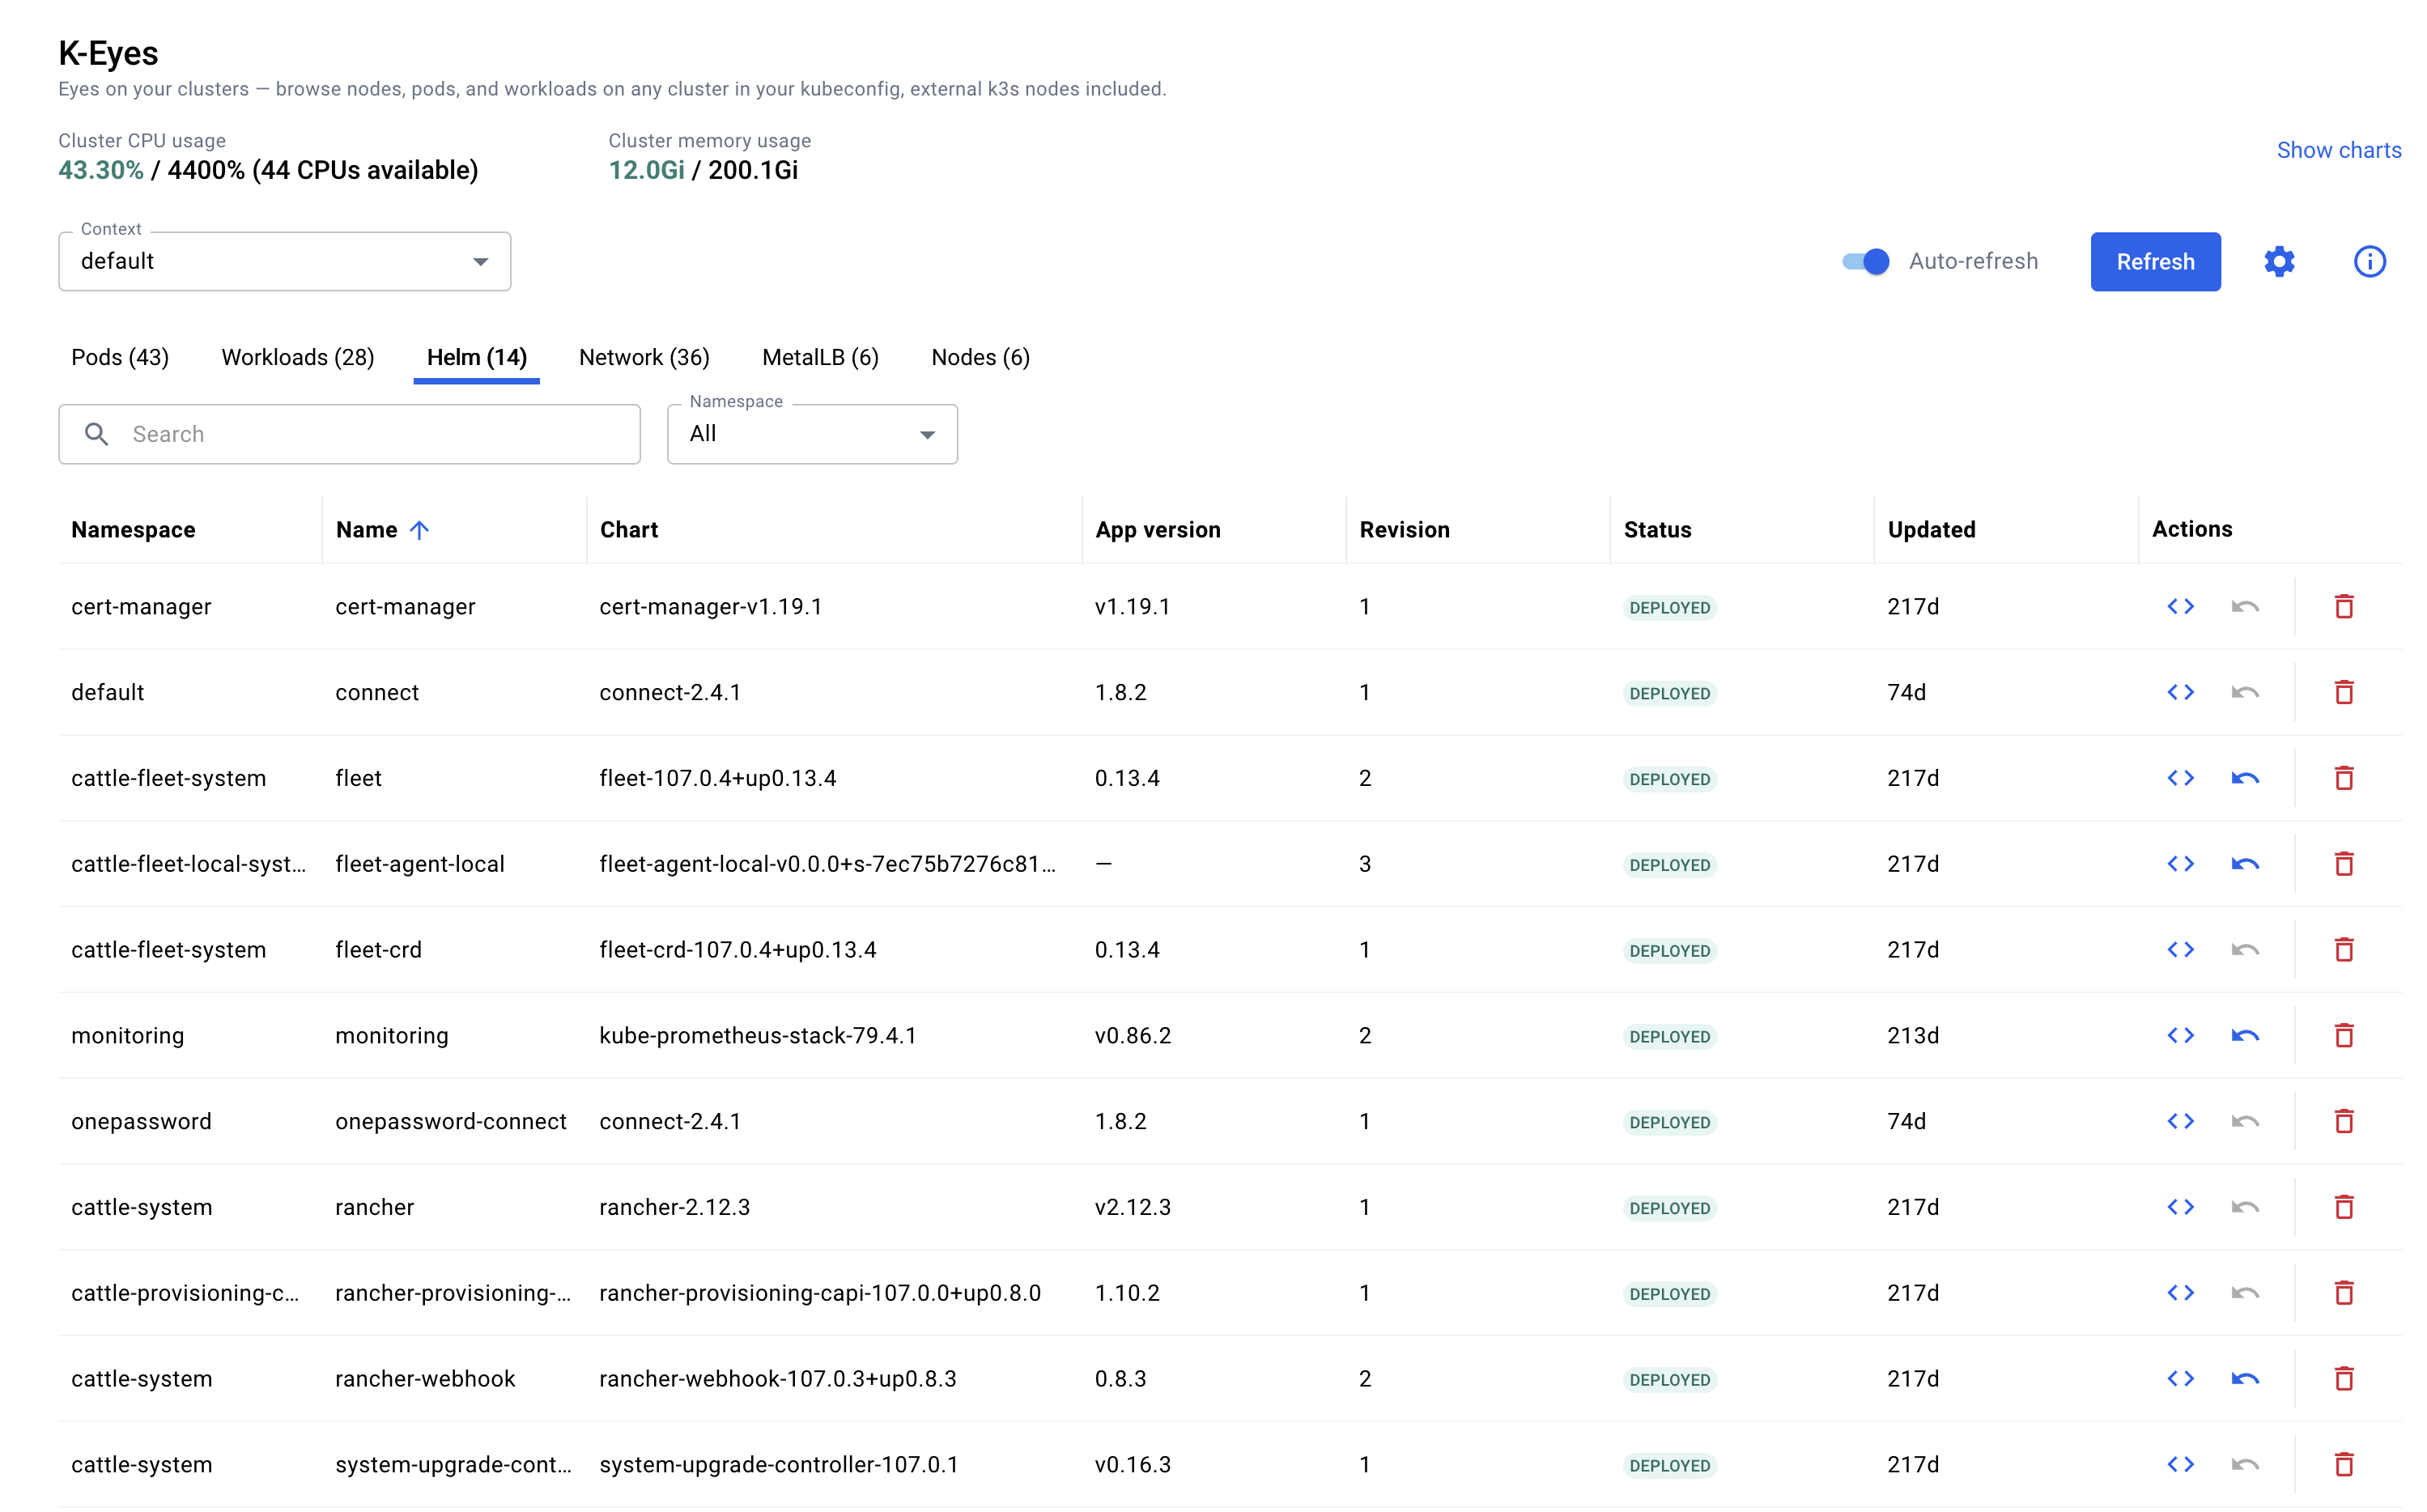Screen dimensions: 2427x1512
Task: Delete the system-upgrade-controller release
Action: pos(2343,1464)
